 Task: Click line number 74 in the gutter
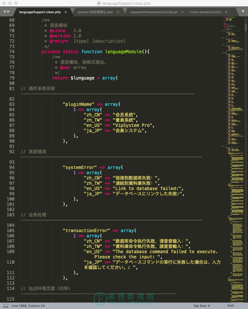click(12, 52)
